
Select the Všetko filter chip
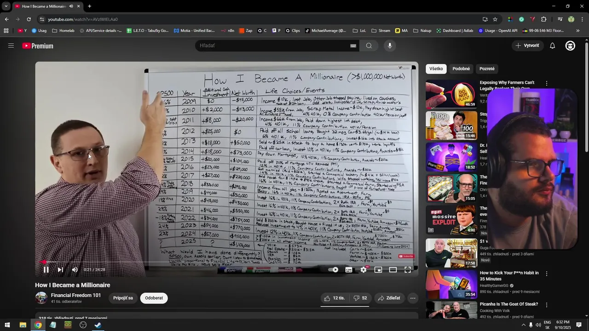[x=436, y=68]
